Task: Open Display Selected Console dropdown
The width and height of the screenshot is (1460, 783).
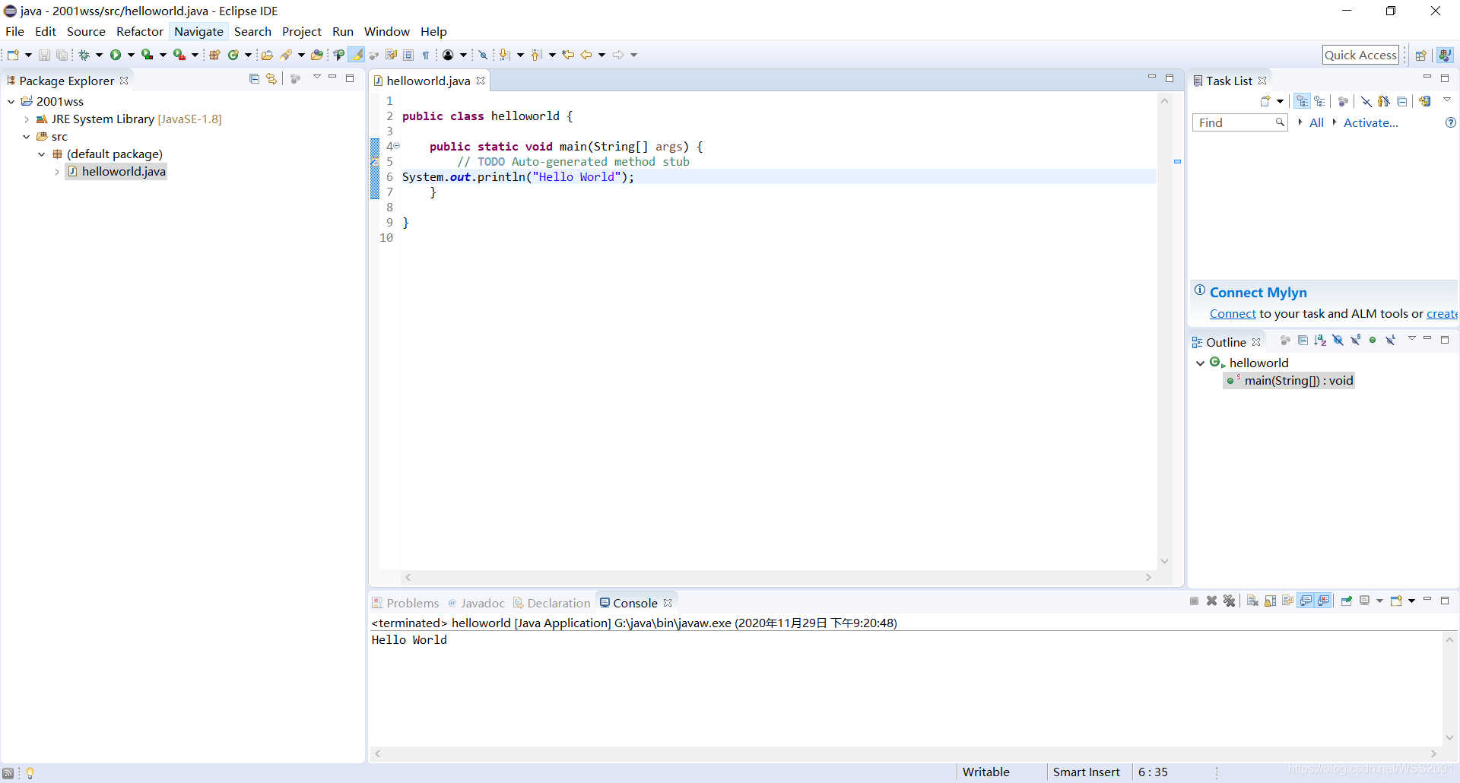Action: (1379, 601)
